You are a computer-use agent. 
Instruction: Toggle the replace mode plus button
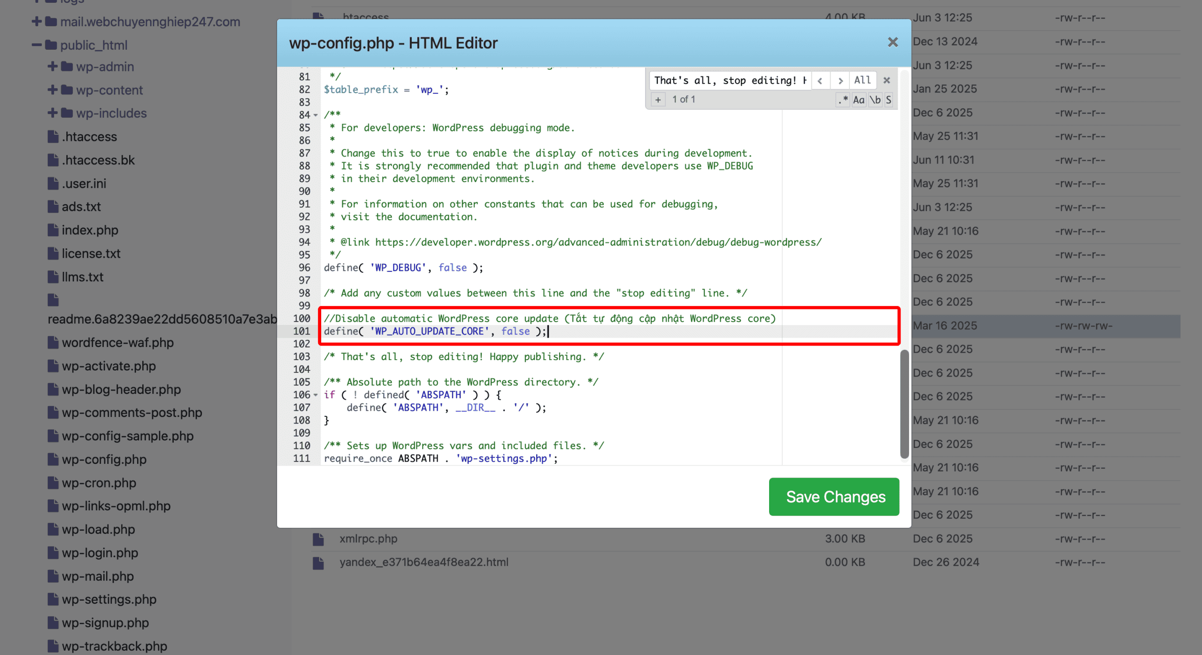coord(658,100)
